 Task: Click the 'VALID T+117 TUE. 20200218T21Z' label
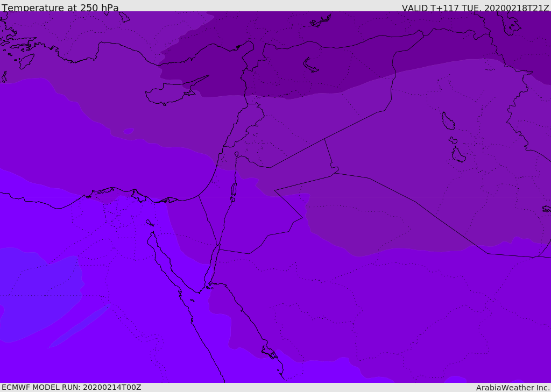476,8
